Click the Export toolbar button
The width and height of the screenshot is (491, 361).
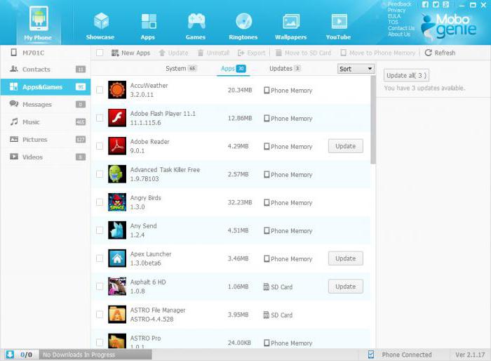(x=251, y=53)
